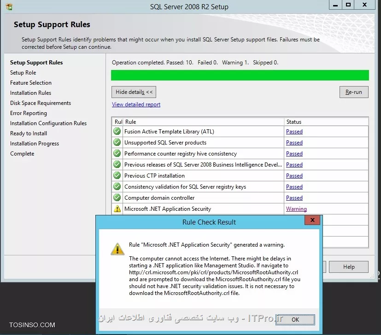Click rule text Unsupported SQL Server products
Image resolution: width=381 pixels, height=335 pixels.
pyautogui.click(x=165, y=143)
